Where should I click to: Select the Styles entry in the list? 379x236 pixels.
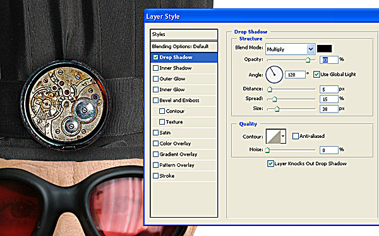tap(184, 34)
